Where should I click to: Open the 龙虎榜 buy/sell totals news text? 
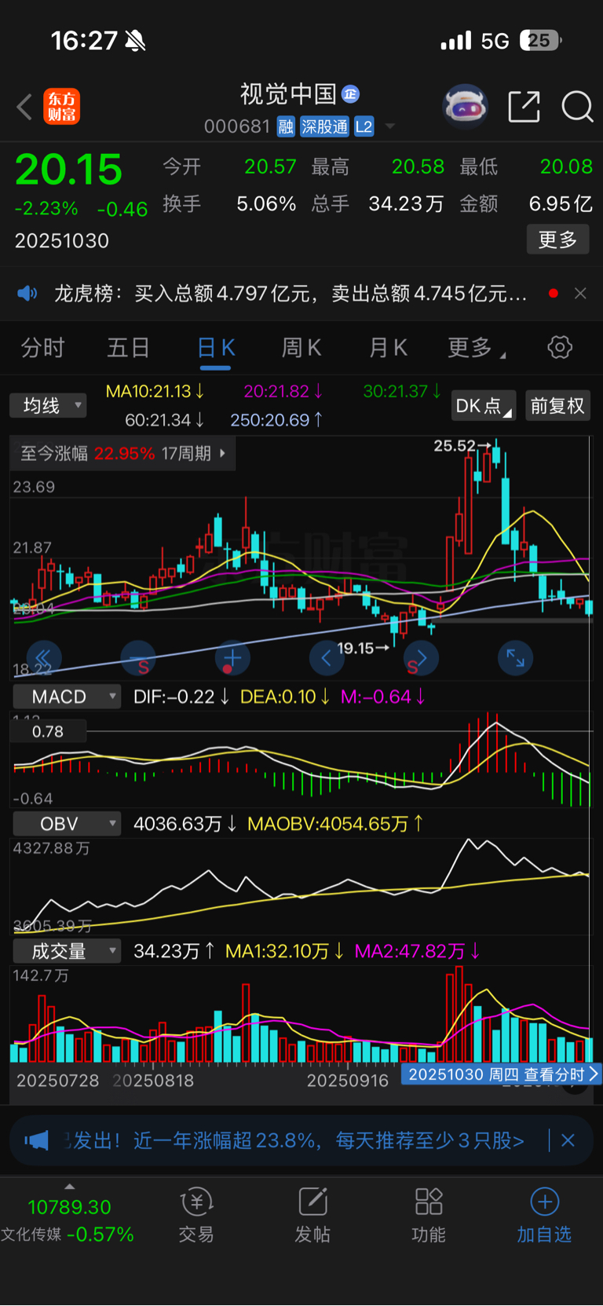coord(291,294)
